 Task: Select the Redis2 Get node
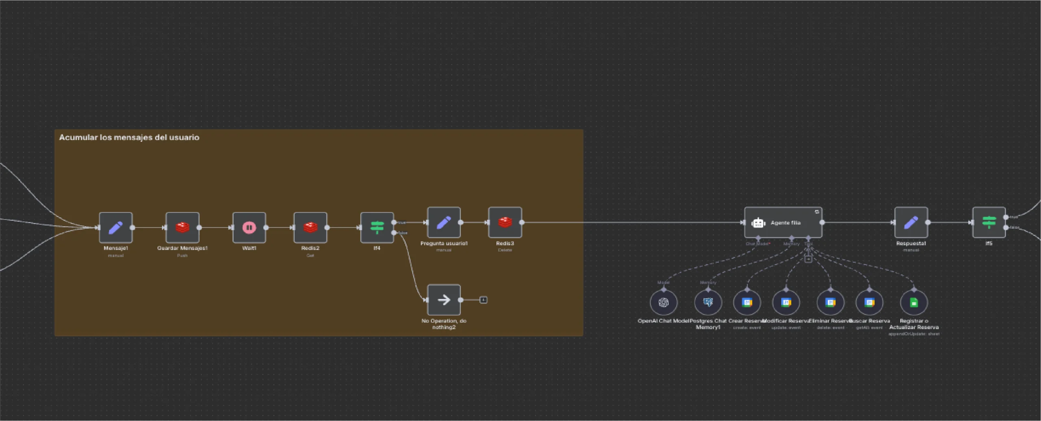(x=310, y=227)
